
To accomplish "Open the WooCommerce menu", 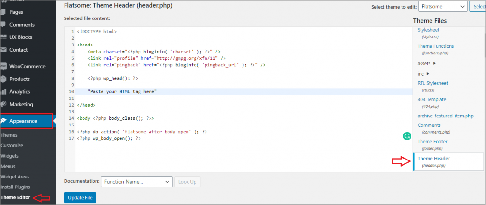I will (x=28, y=66).
